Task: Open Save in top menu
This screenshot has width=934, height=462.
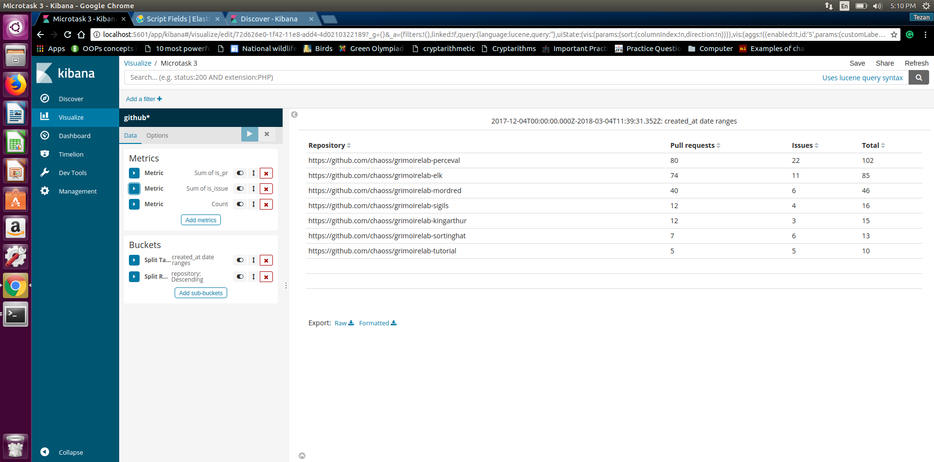Action: 857,63
